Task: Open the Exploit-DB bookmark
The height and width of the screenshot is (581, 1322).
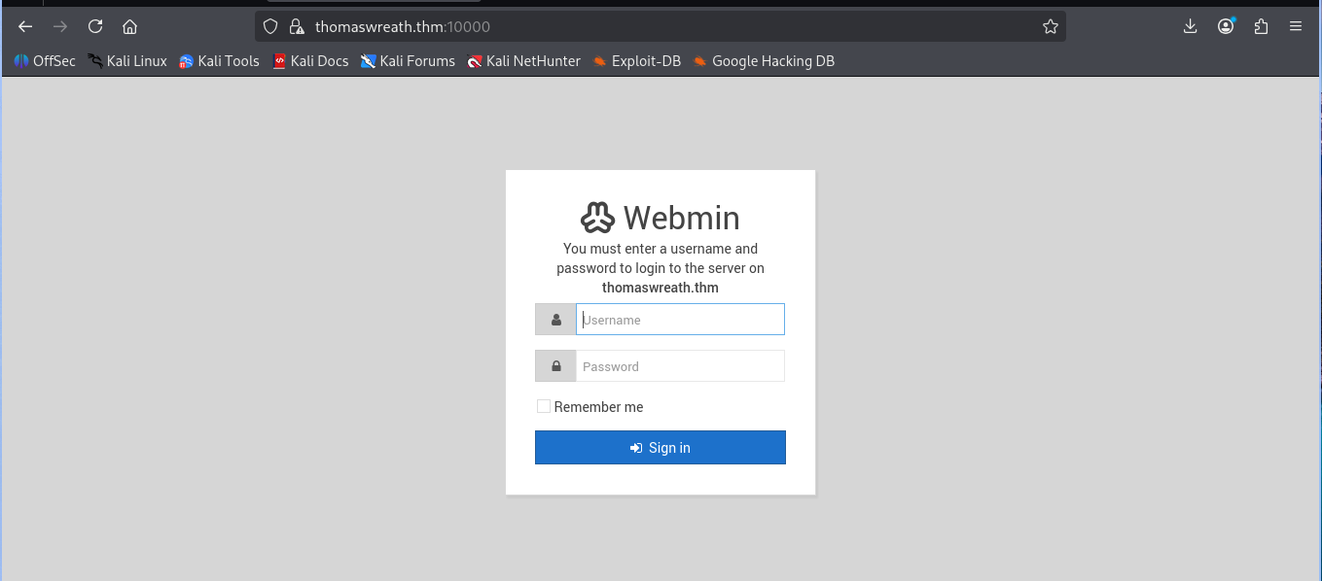Action: (x=637, y=61)
